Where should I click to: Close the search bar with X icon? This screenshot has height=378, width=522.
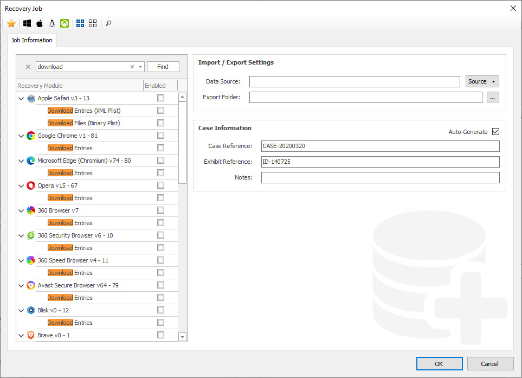tap(28, 67)
